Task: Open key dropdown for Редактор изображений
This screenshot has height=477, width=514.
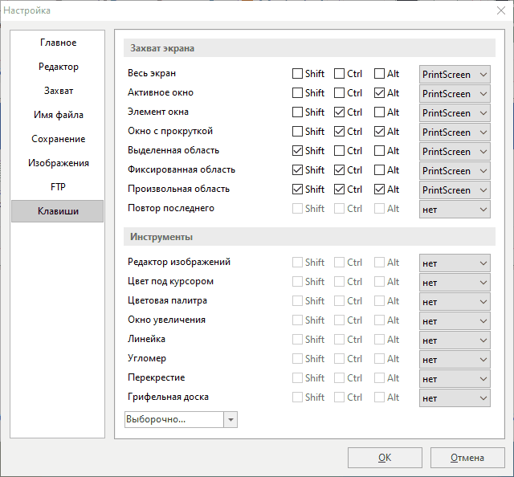Action: pyautogui.click(x=455, y=263)
